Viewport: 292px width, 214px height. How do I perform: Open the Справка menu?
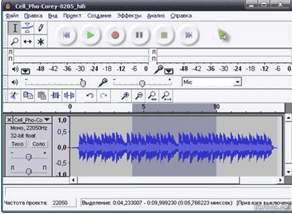181,16
